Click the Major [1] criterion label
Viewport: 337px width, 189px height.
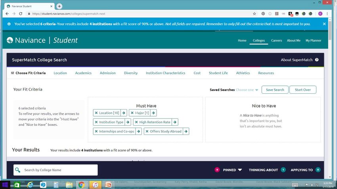coord(142,113)
